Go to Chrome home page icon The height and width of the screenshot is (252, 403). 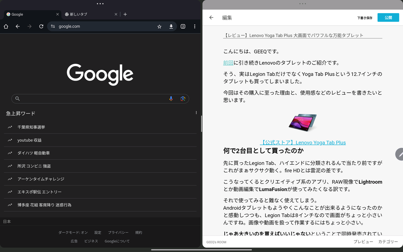[6, 26]
